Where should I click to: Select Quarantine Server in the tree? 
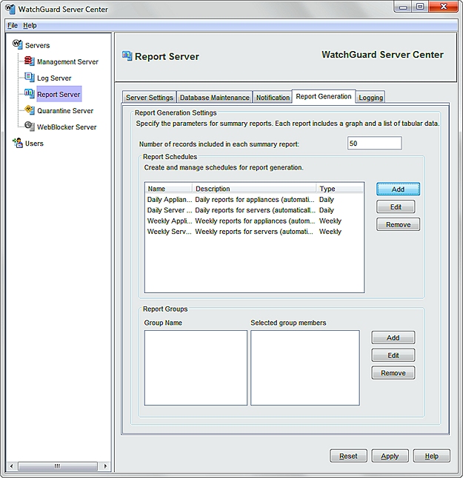tap(65, 111)
